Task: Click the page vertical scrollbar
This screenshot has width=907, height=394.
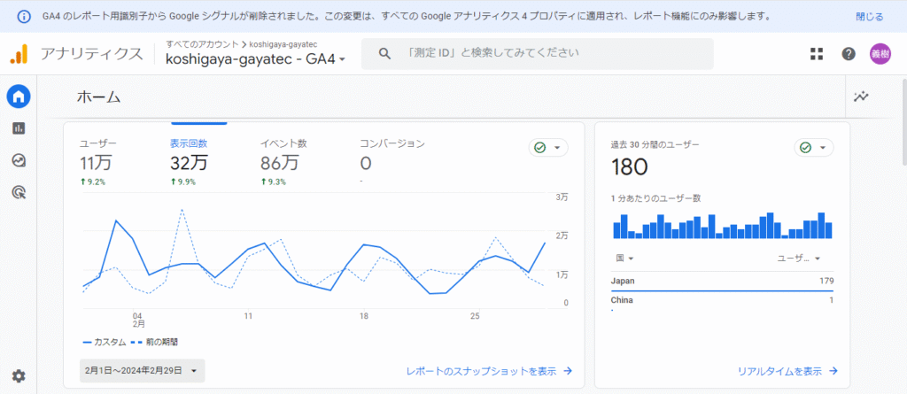Action: point(903,121)
